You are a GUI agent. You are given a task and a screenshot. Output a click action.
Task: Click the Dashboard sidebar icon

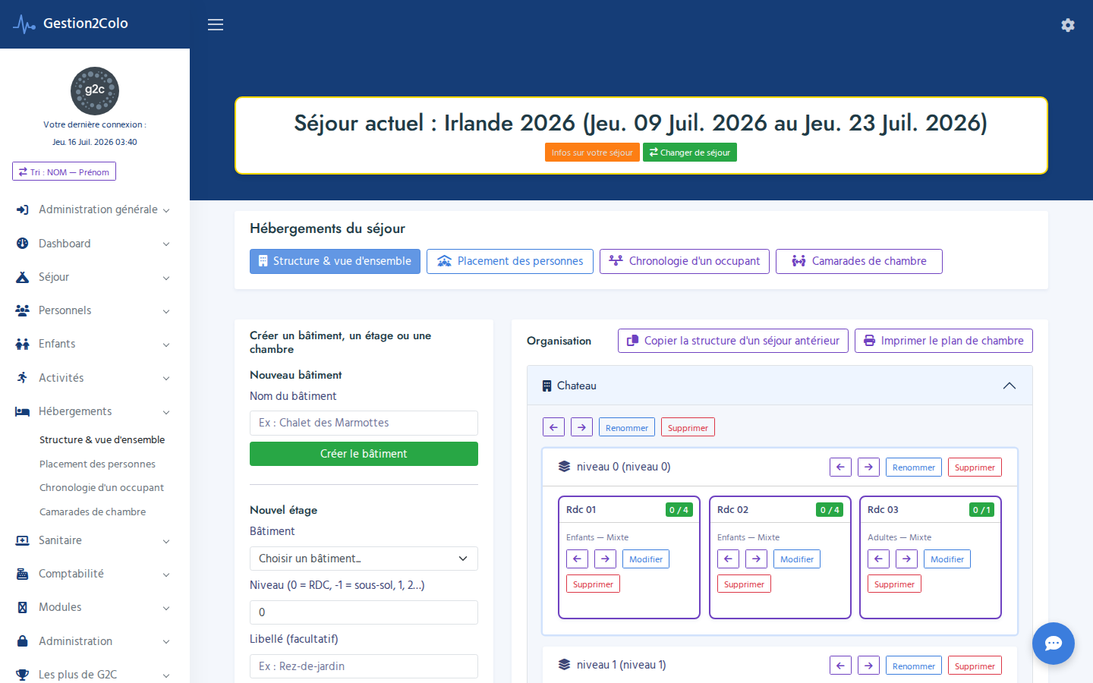[x=22, y=244]
